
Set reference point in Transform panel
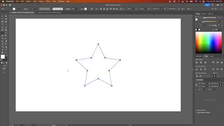tap(196, 85)
